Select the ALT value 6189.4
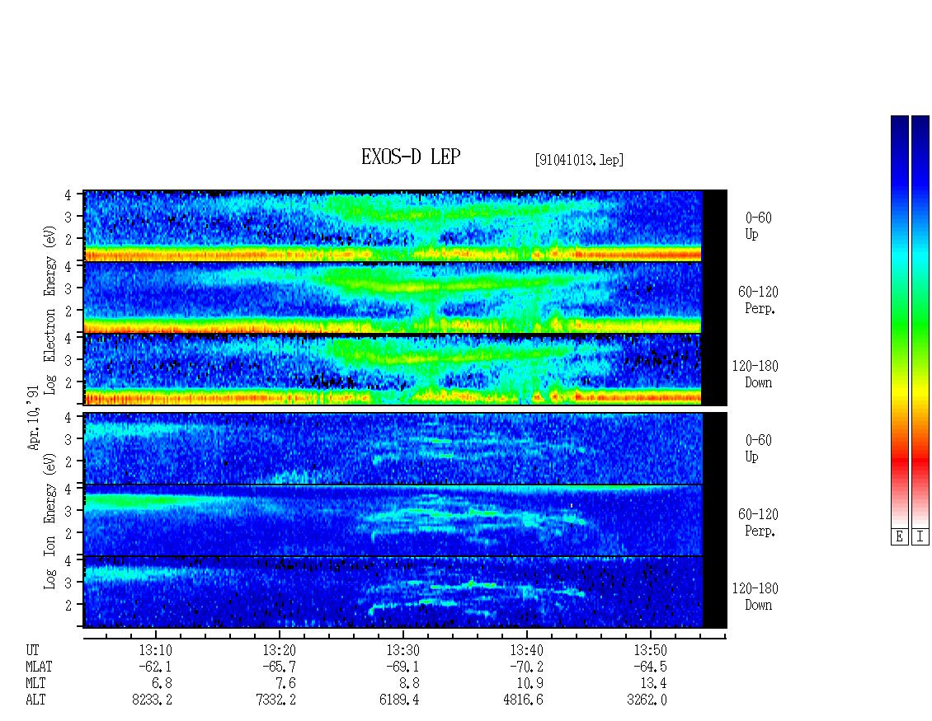Viewport: 932px width, 721px height. pos(399,700)
